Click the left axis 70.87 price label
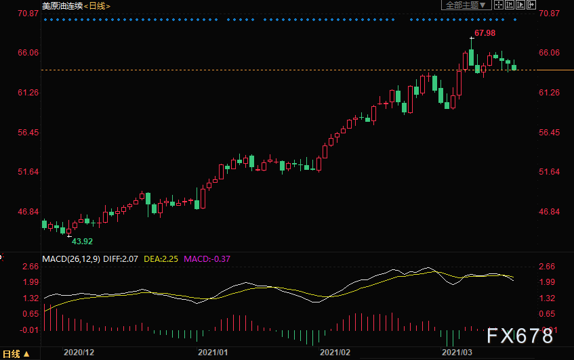The image size is (574, 360). [28, 14]
